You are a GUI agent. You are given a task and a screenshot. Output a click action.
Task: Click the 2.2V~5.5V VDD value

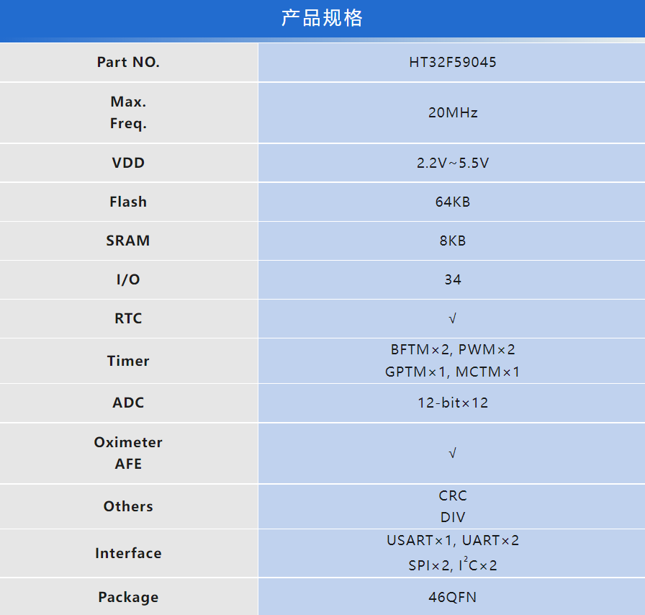point(452,163)
